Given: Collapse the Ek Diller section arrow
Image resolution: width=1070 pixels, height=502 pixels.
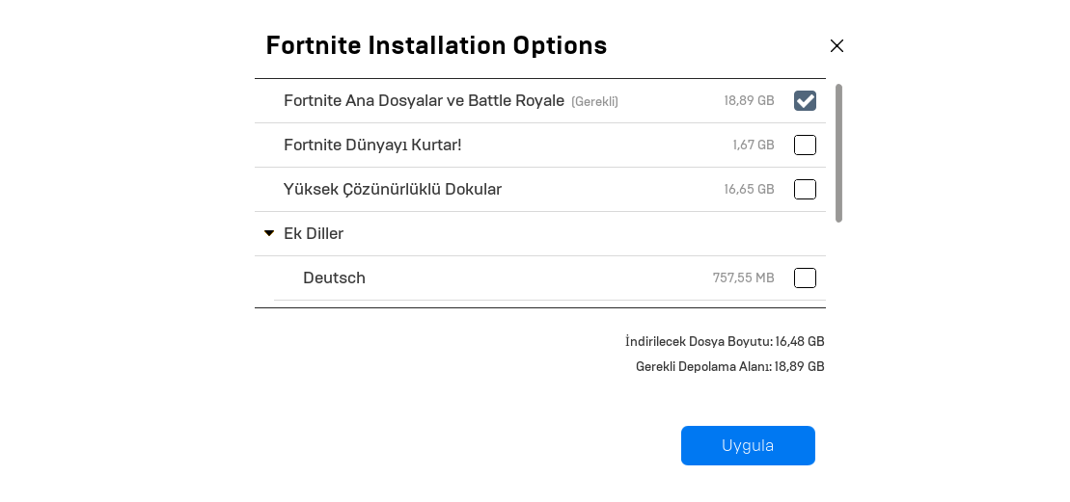Looking at the screenshot, I should click(x=269, y=233).
